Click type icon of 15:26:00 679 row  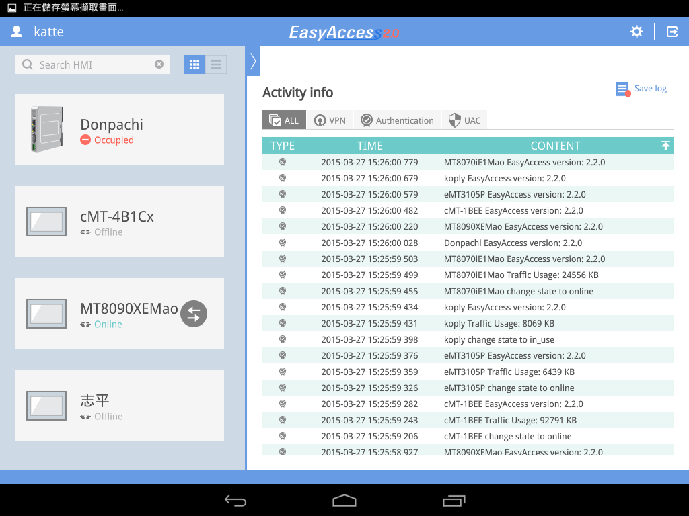(283, 178)
